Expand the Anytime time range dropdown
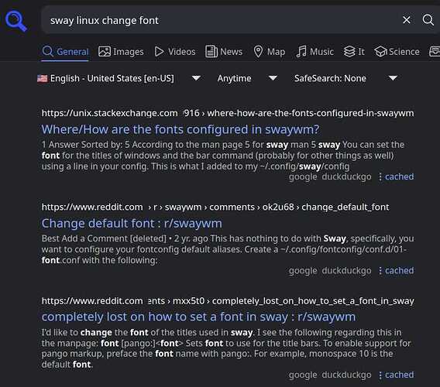The image size is (440, 387). pyautogui.click(x=247, y=78)
